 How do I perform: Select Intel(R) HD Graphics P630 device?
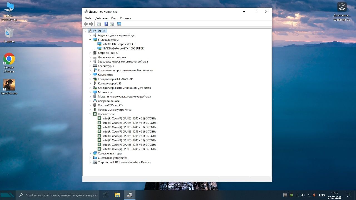click(x=118, y=44)
